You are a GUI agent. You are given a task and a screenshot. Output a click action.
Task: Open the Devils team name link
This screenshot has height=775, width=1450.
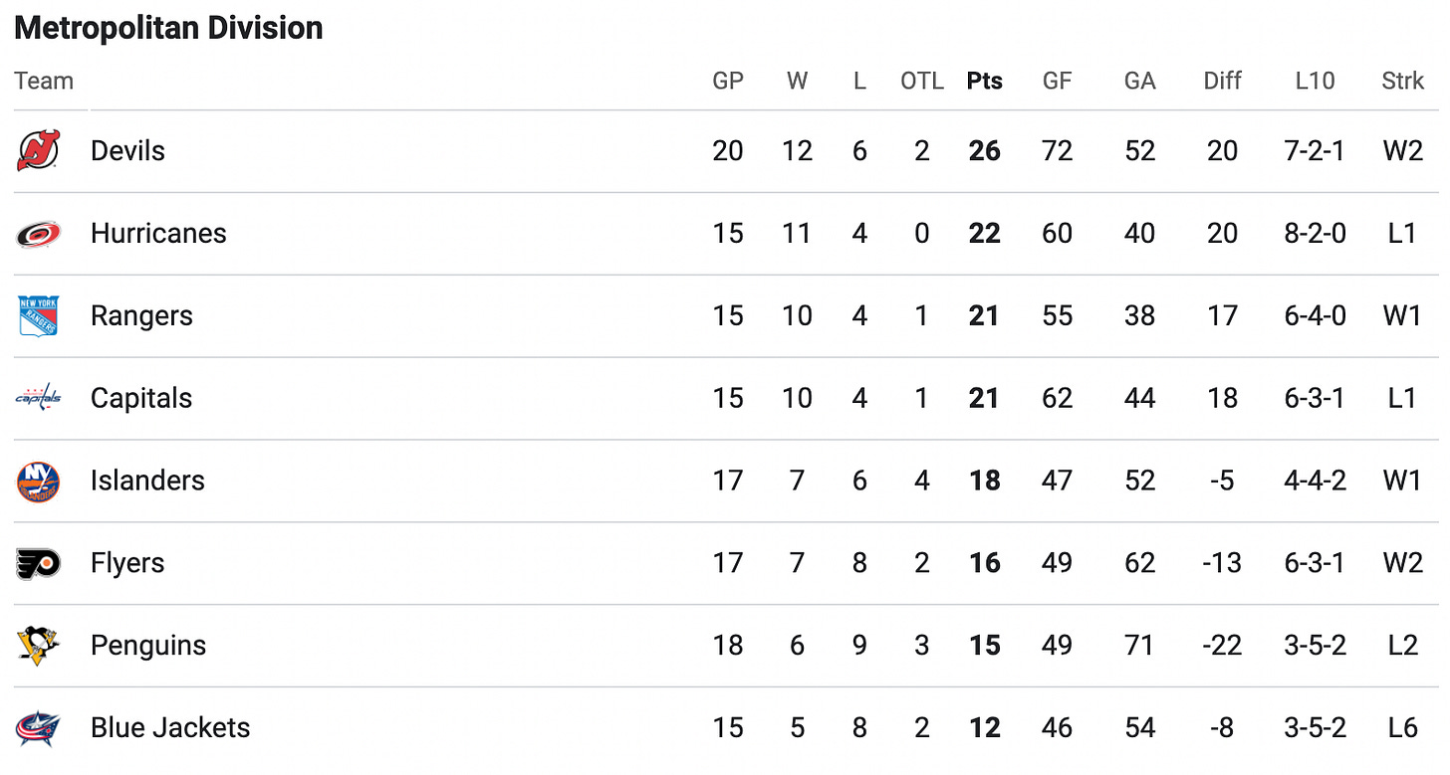click(127, 151)
